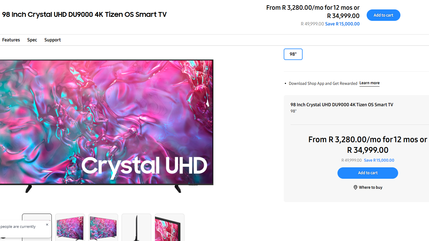Close the 'people are currently' popup
429x241 pixels.
47,224
